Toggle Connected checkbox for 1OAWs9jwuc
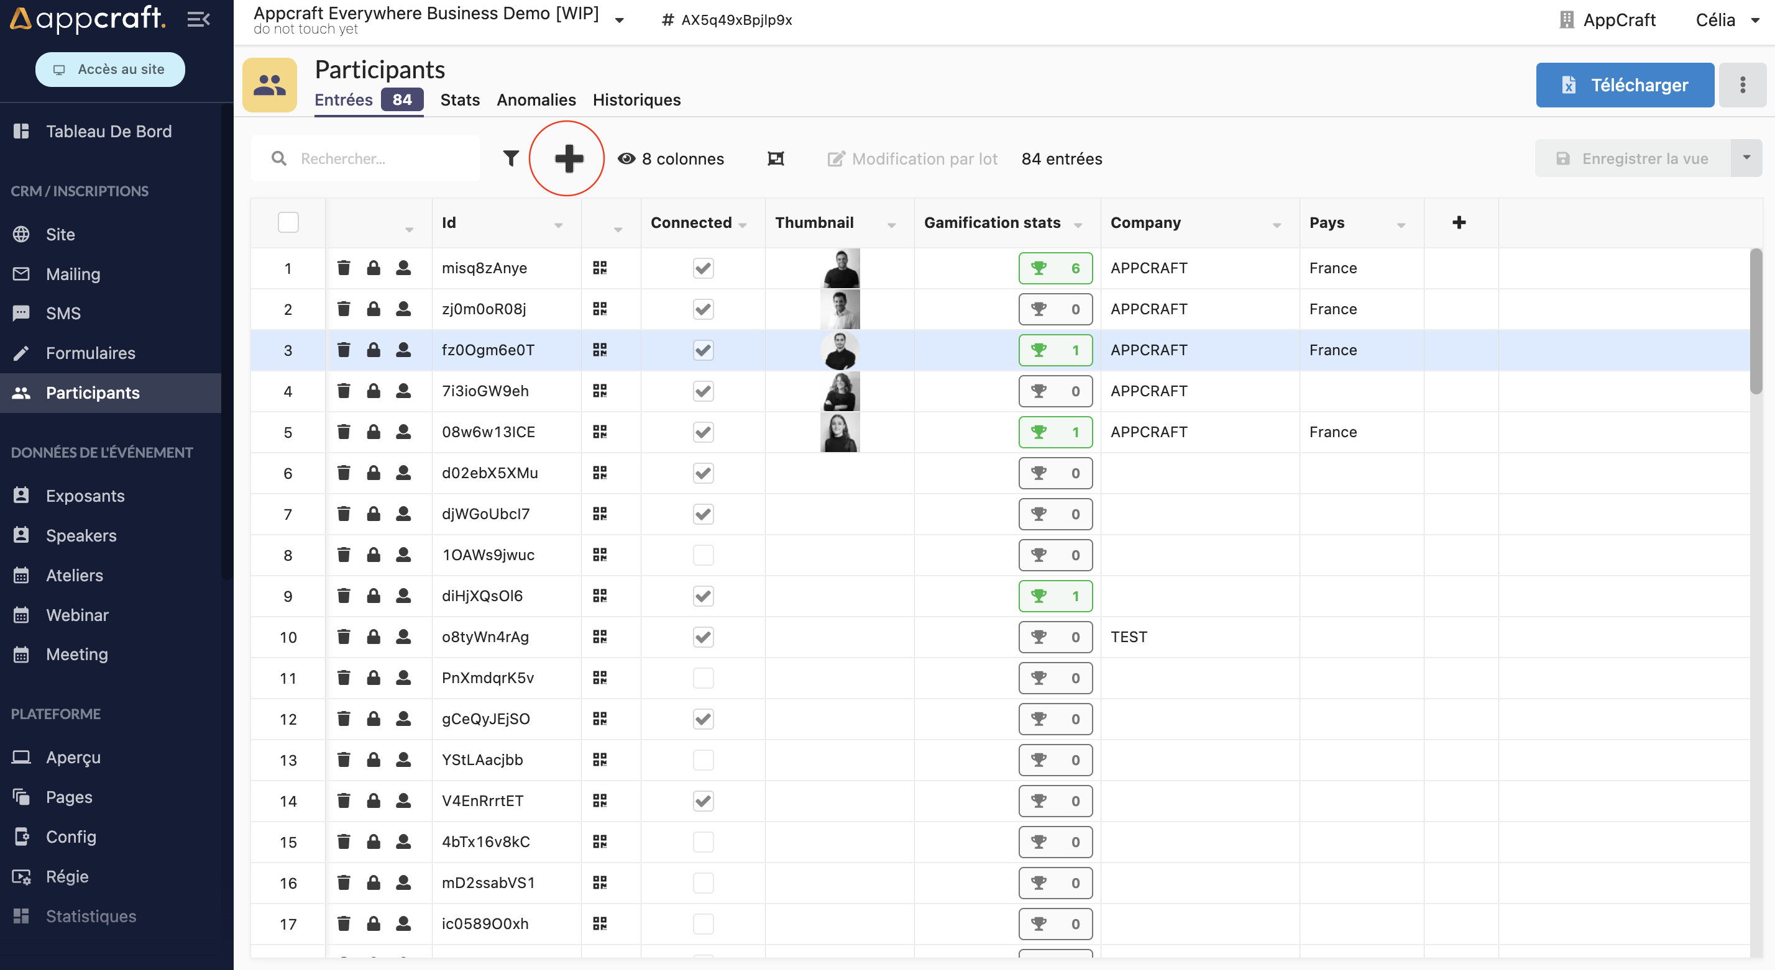Screen dimensions: 1775x970 point(703,555)
